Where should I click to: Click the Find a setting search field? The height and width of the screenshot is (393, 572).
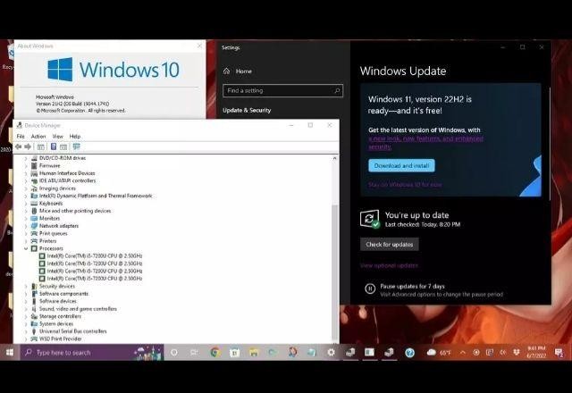click(x=277, y=90)
